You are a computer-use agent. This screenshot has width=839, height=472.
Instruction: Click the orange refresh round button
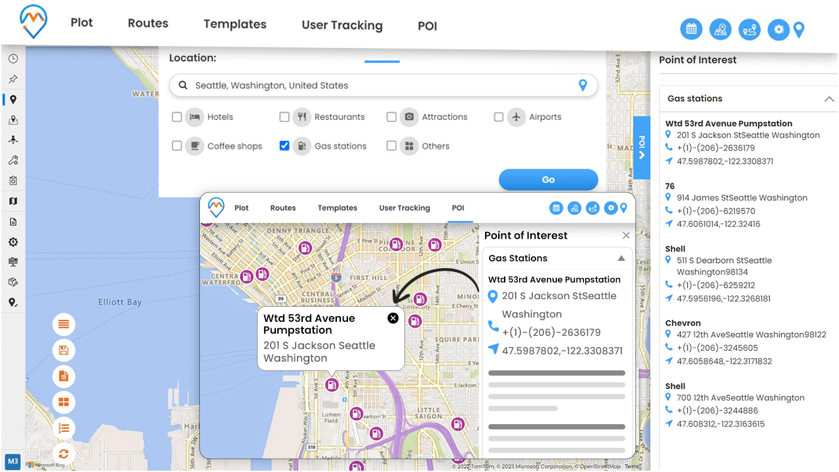[64, 454]
